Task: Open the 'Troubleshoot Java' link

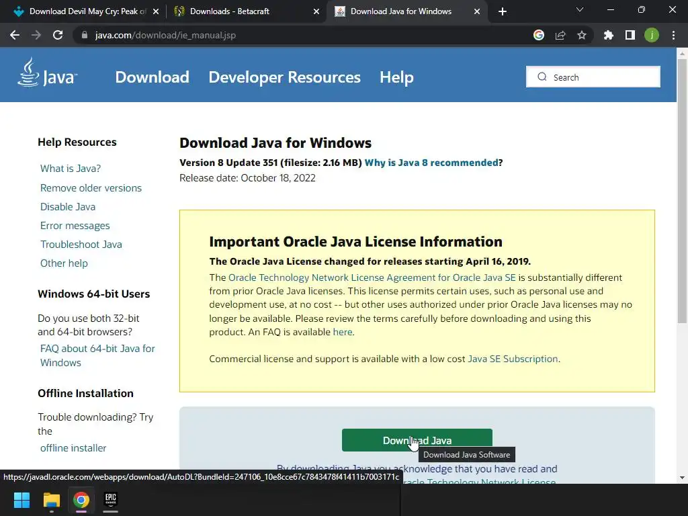Action: click(81, 245)
